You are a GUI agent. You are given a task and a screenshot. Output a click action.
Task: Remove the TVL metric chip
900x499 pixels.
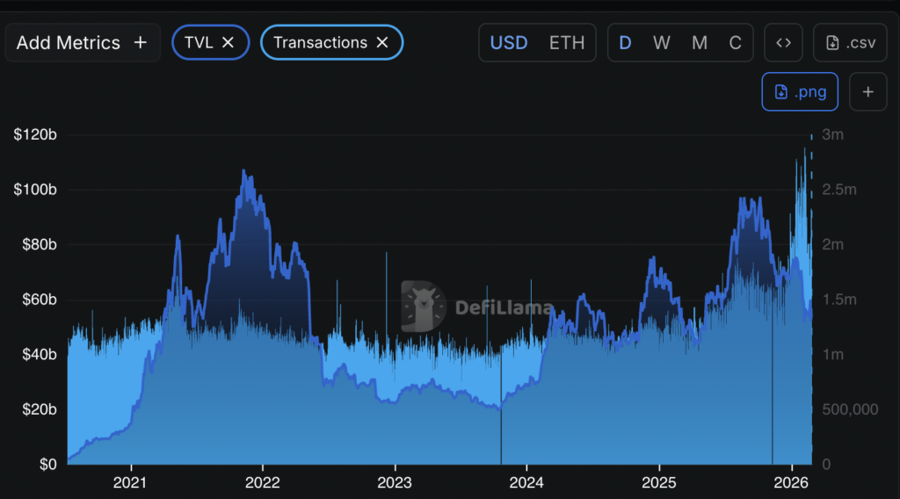pos(228,42)
